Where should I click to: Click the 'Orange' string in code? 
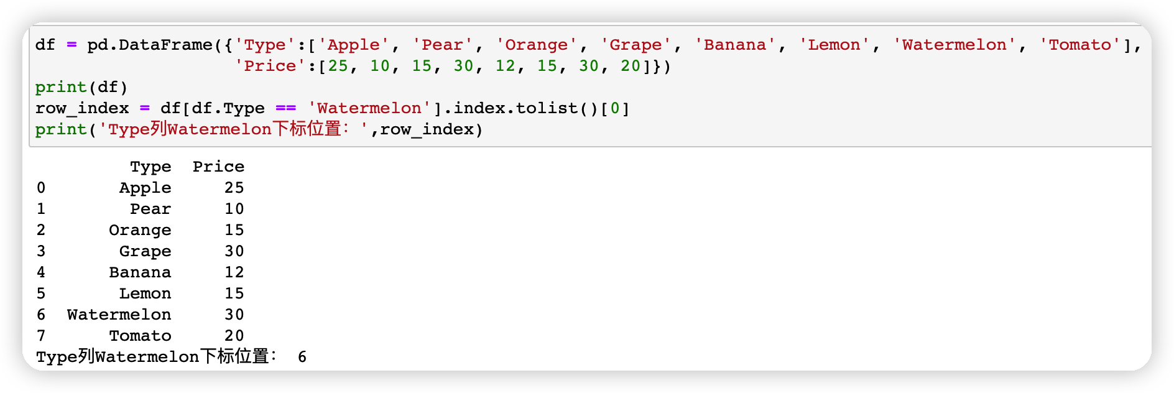[x=537, y=45]
